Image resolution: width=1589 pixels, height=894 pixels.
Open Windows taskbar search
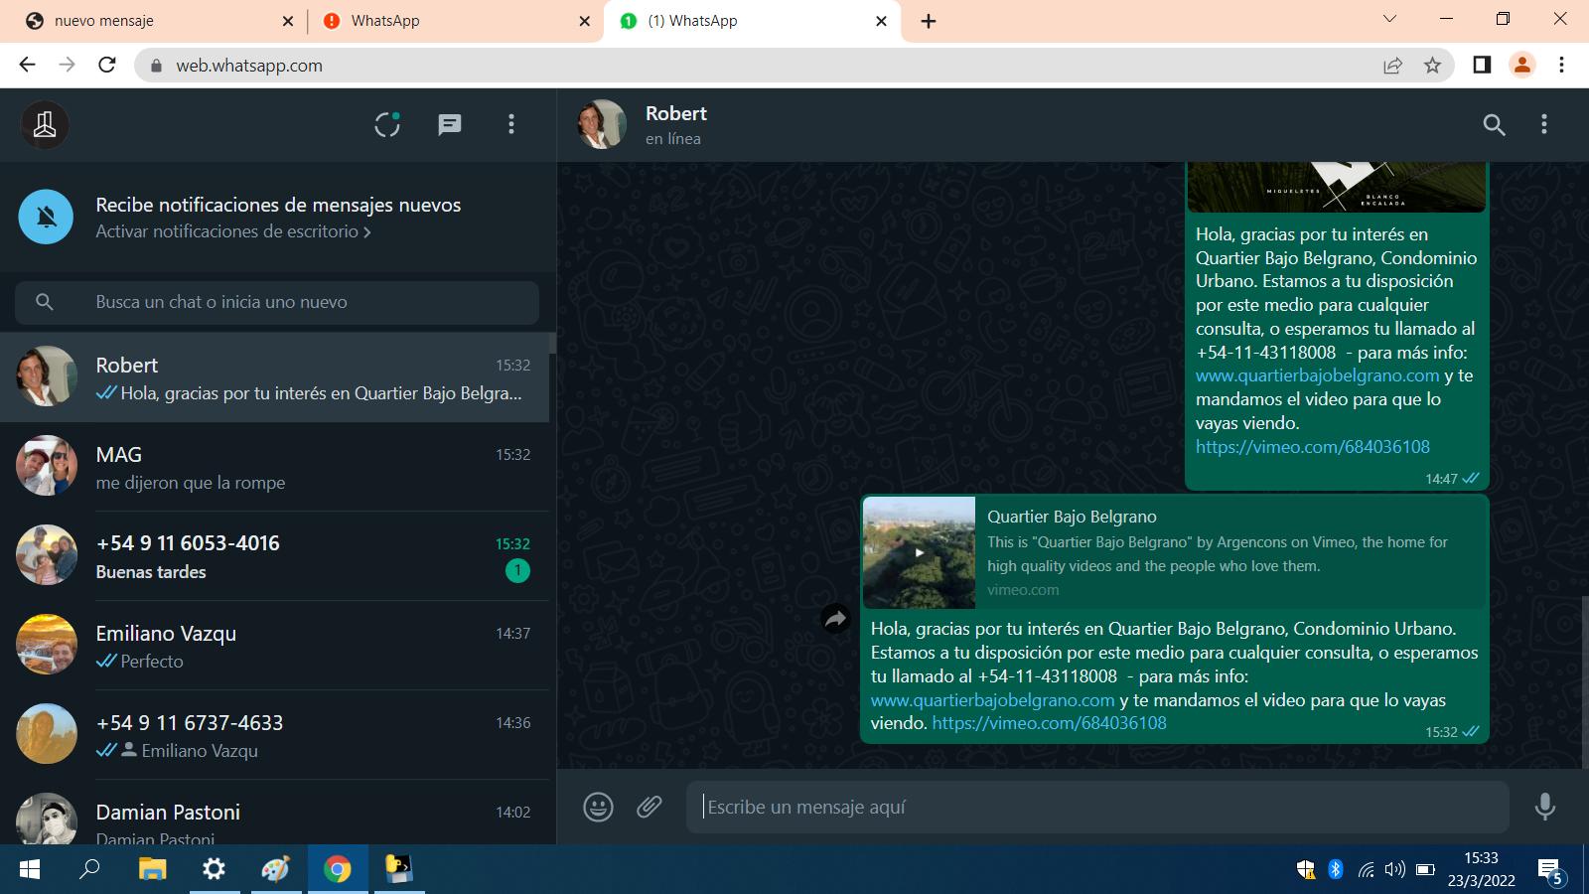[89, 870]
